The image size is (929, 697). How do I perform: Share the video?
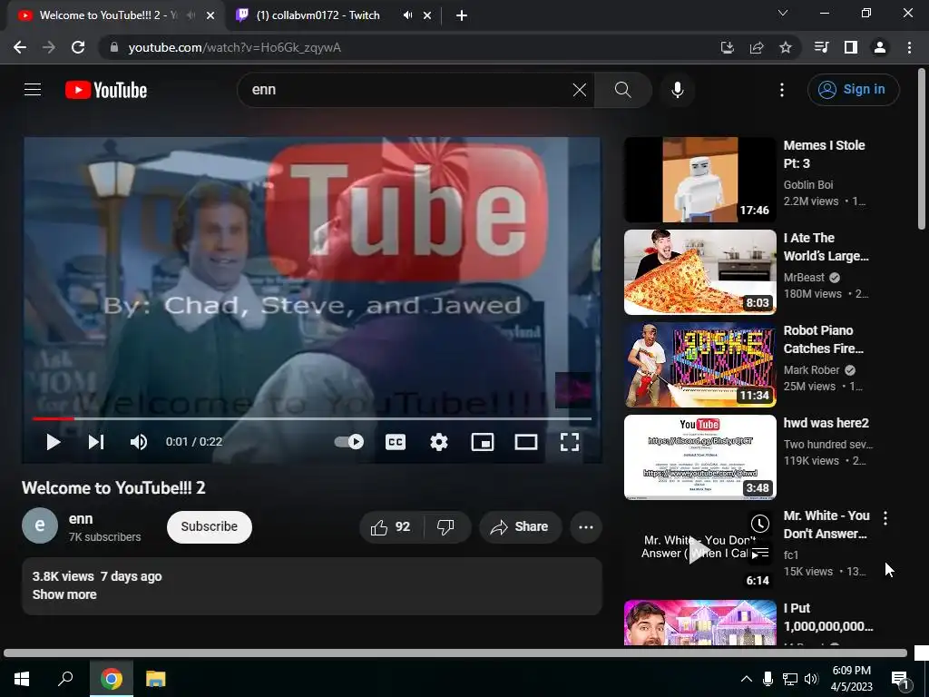point(520,527)
